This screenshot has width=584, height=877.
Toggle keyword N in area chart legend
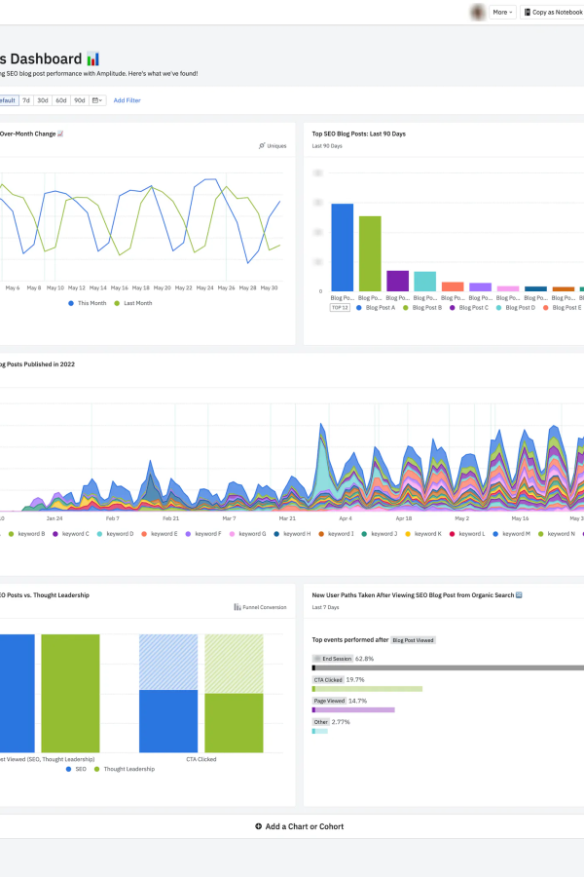556,534
